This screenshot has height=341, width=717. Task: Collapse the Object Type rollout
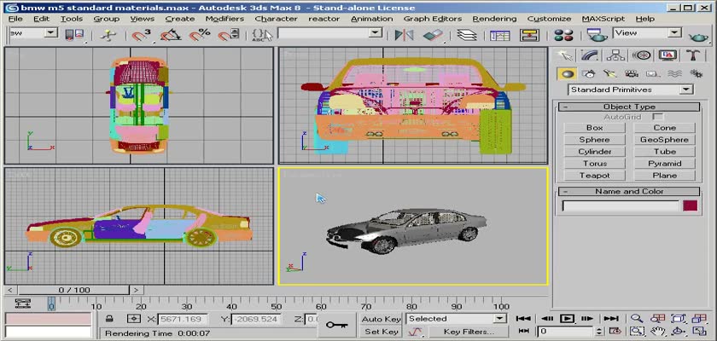pyautogui.click(x=629, y=107)
